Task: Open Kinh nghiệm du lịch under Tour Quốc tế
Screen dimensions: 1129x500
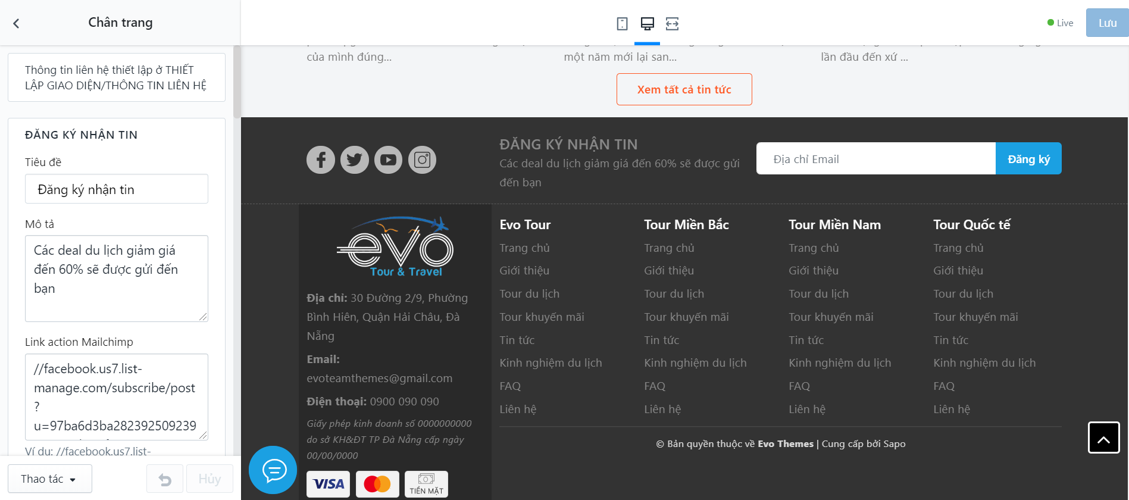Action: pos(984,363)
